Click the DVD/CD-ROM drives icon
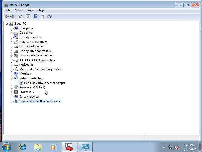 click(16, 42)
